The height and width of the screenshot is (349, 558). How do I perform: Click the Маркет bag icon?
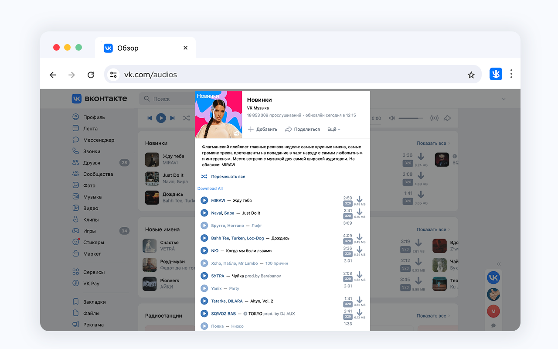click(76, 253)
